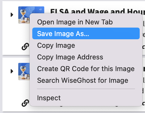Screen dimensions: 145x113
Task: Click the v3 badge on the top thumbnail
Action: coord(40,9)
